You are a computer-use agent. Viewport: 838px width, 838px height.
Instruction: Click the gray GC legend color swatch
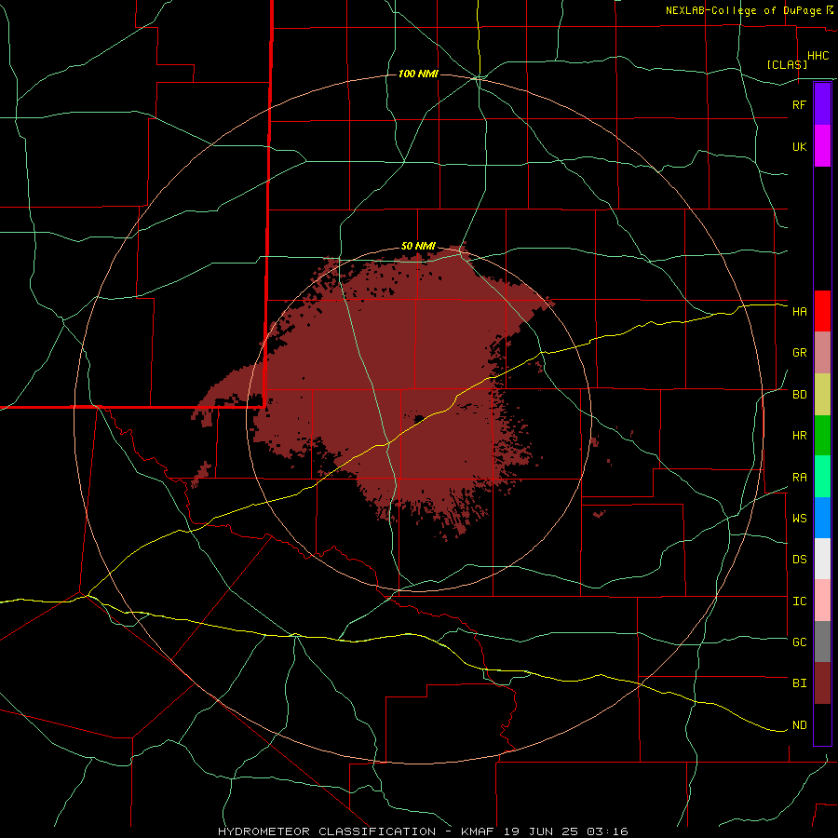coord(822,642)
